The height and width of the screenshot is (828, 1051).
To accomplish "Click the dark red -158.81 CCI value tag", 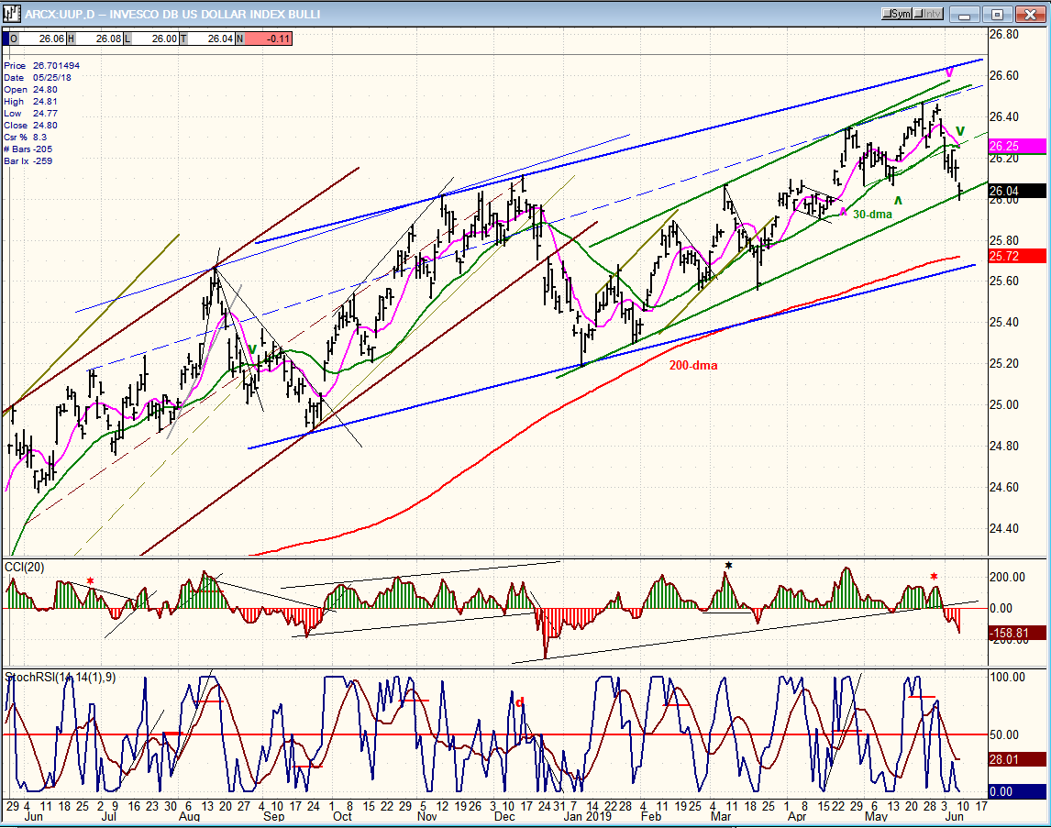I will [x=1018, y=633].
